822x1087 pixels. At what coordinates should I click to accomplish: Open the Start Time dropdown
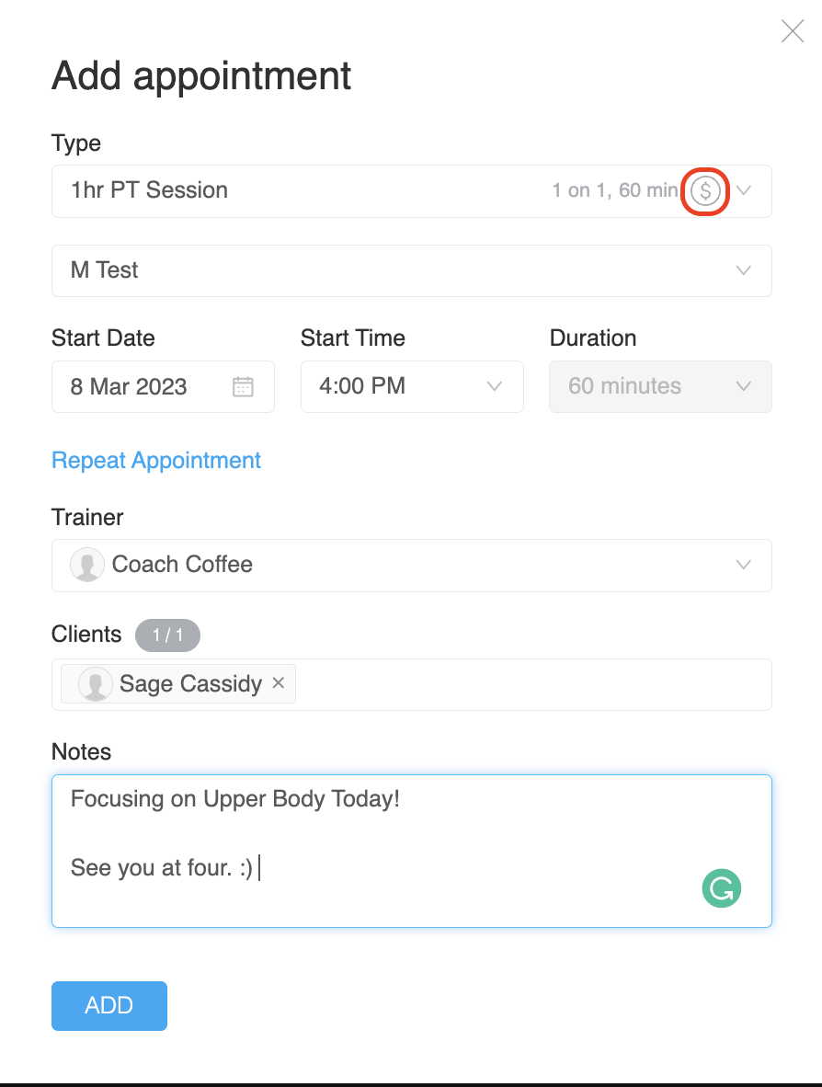click(411, 386)
